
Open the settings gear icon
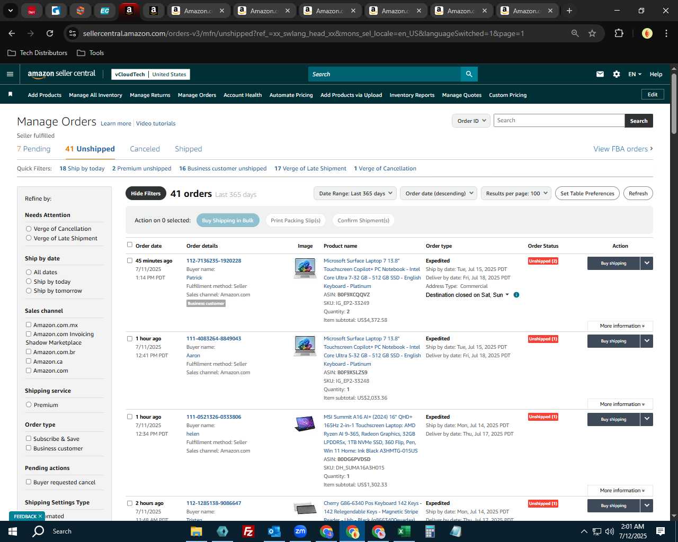(x=616, y=74)
